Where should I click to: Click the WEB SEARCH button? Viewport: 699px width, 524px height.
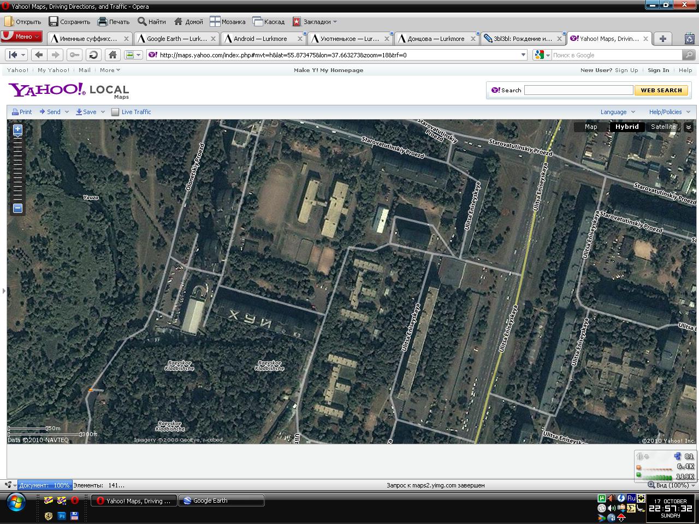tap(661, 90)
